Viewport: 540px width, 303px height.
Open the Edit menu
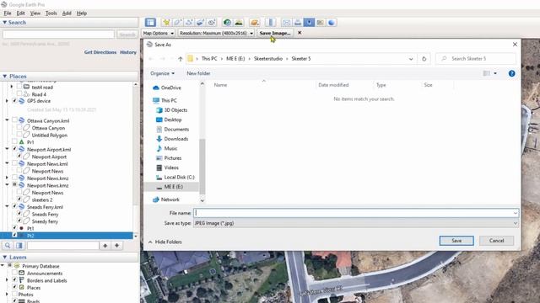[20, 13]
